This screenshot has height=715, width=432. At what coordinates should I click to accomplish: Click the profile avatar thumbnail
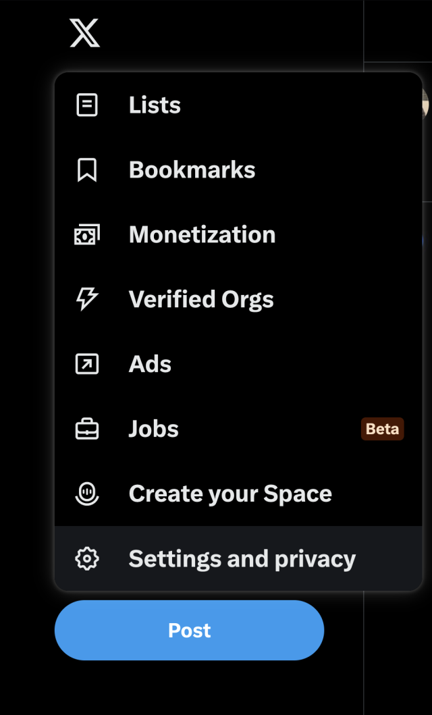[x=427, y=106]
